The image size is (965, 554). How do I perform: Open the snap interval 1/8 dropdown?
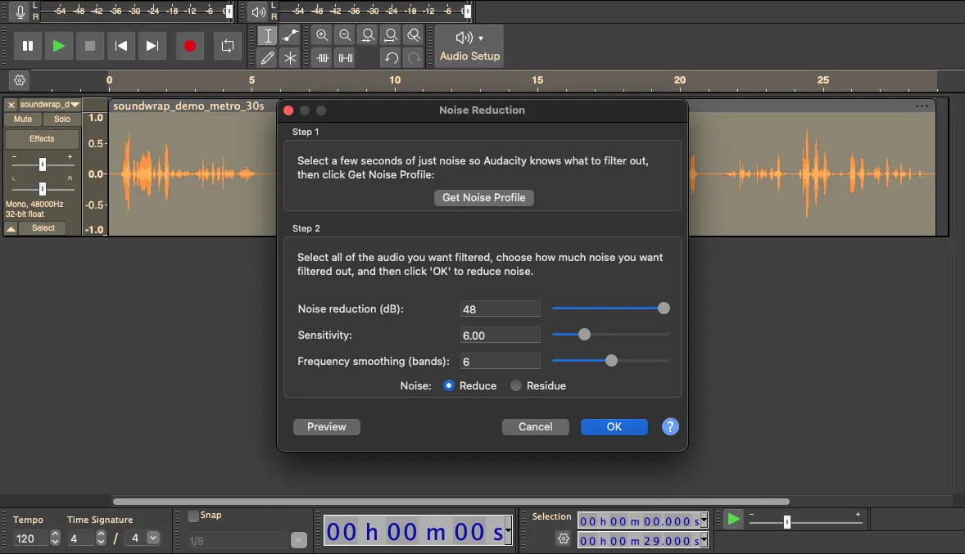pos(298,540)
